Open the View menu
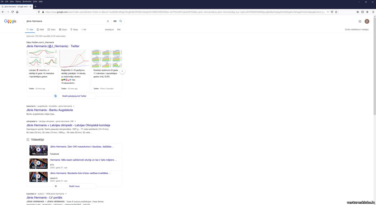The height and width of the screenshot is (205, 376). click(12, 1)
